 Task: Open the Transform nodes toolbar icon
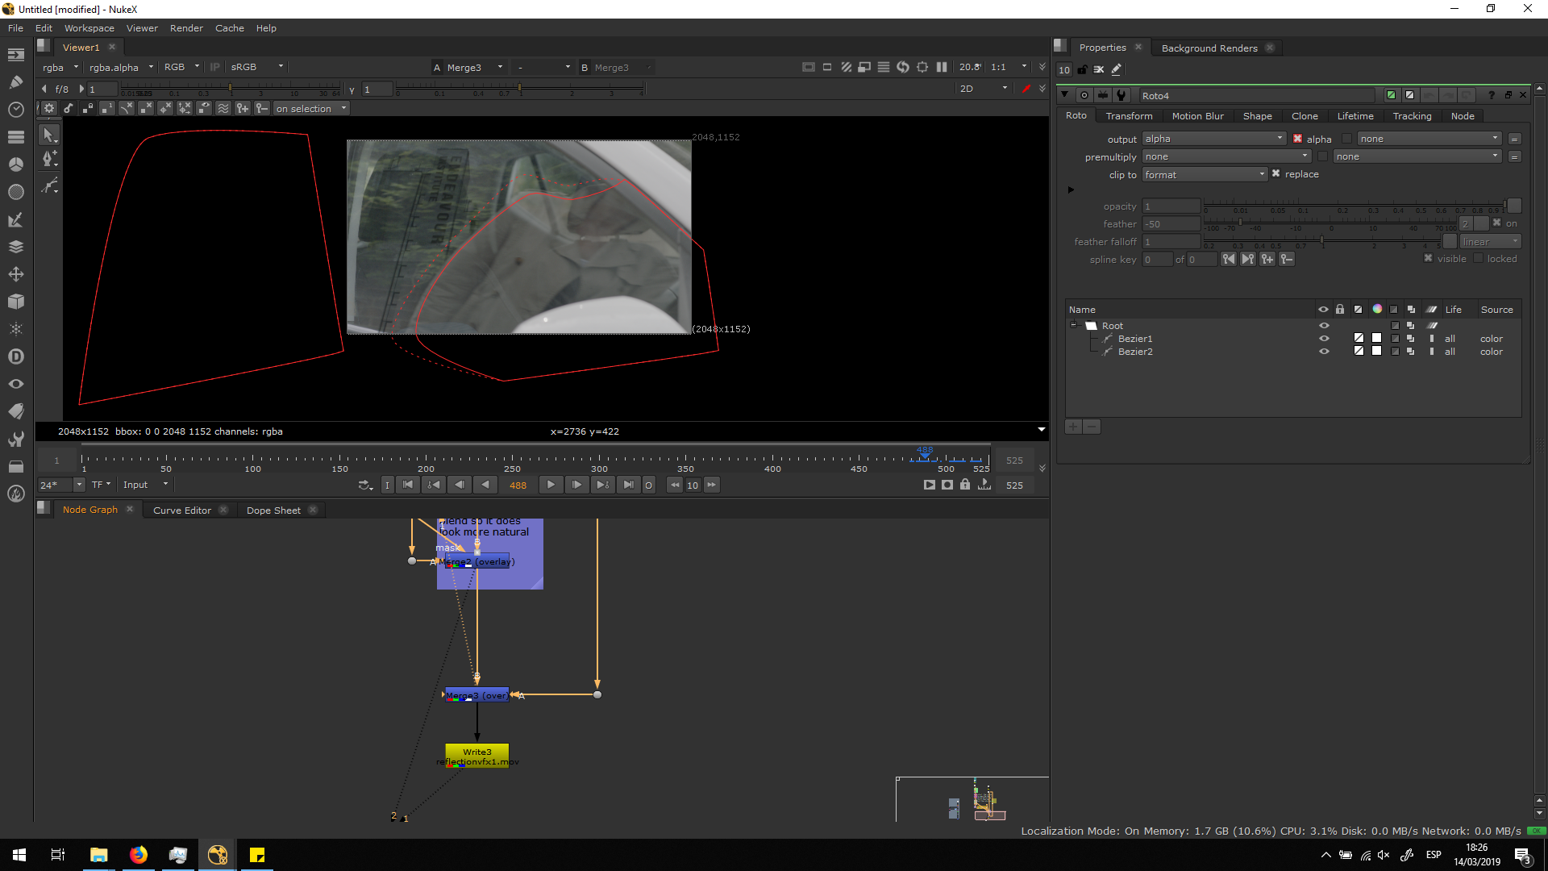(16, 274)
